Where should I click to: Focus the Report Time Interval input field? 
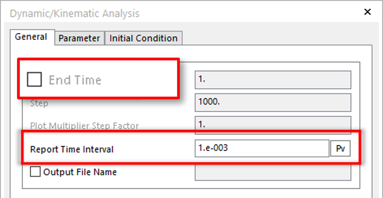[x=262, y=148]
